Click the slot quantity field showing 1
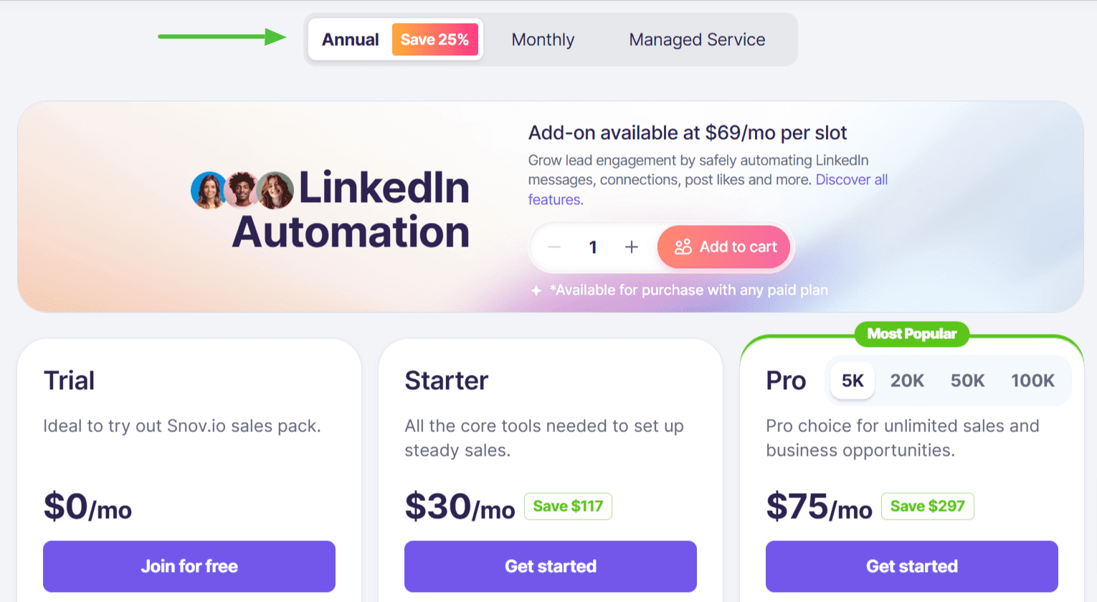The height and width of the screenshot is (602, 1097). (593, 247)
